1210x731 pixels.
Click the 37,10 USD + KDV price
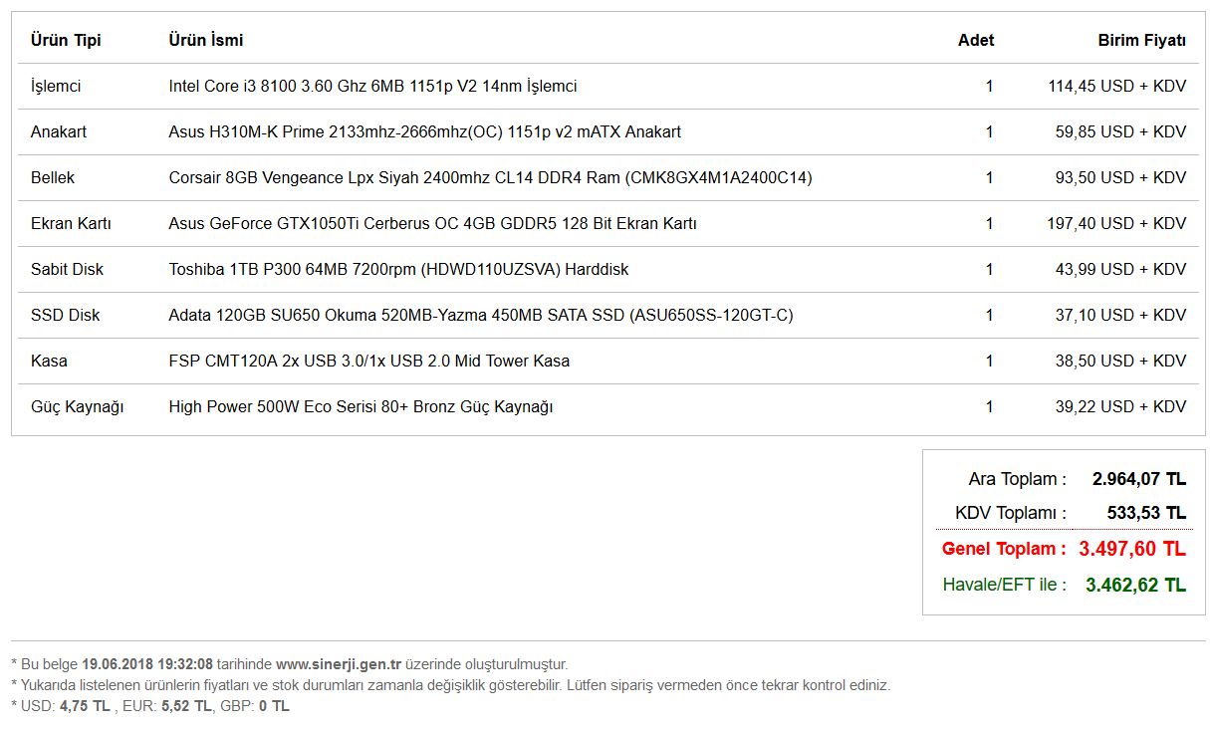[1121, 316]
